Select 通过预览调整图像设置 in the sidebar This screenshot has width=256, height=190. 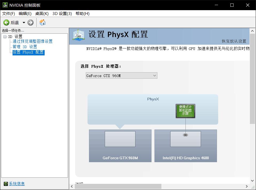coord(32,41)
